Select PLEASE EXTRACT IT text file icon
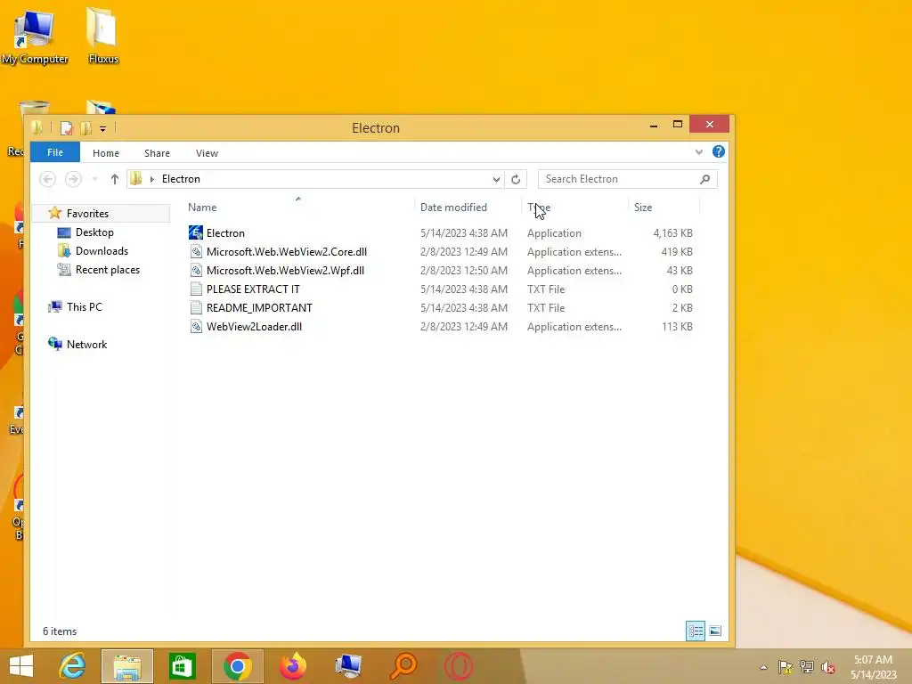Screen dimensions: 912x684 (196, 289)
